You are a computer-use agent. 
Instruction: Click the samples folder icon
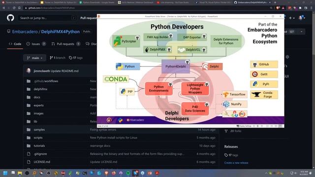click(x=29, y=130)
